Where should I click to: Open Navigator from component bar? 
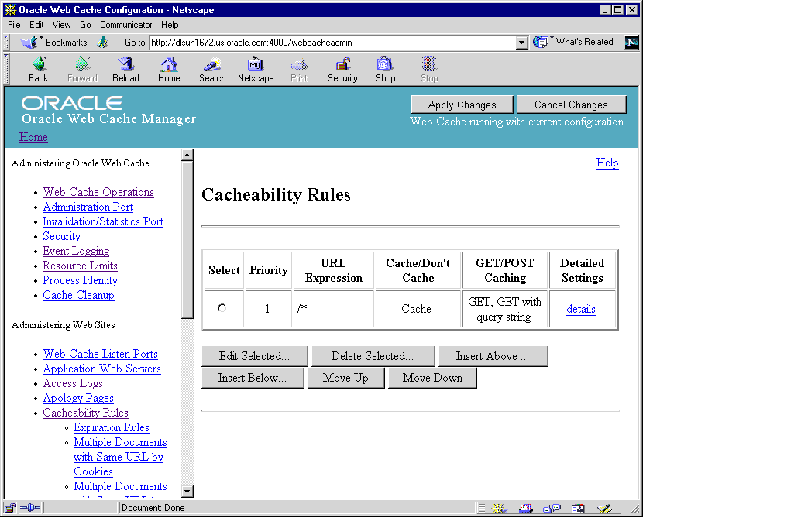[x=499, y=508]
